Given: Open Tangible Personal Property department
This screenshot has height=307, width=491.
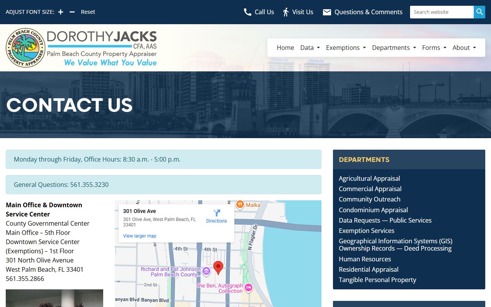Looking at the screenshot, I should pos(377,280).
